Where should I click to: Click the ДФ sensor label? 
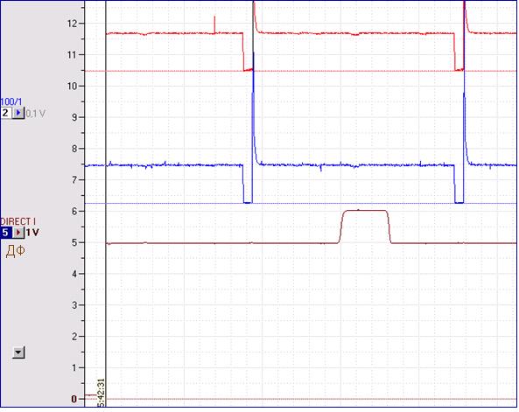[15, 251]
